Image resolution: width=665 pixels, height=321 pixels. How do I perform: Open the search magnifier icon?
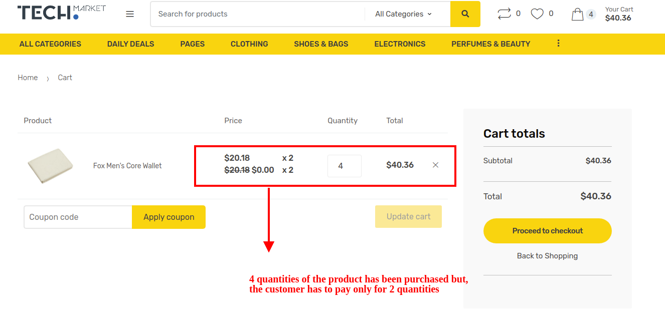(x=465, y=14)
